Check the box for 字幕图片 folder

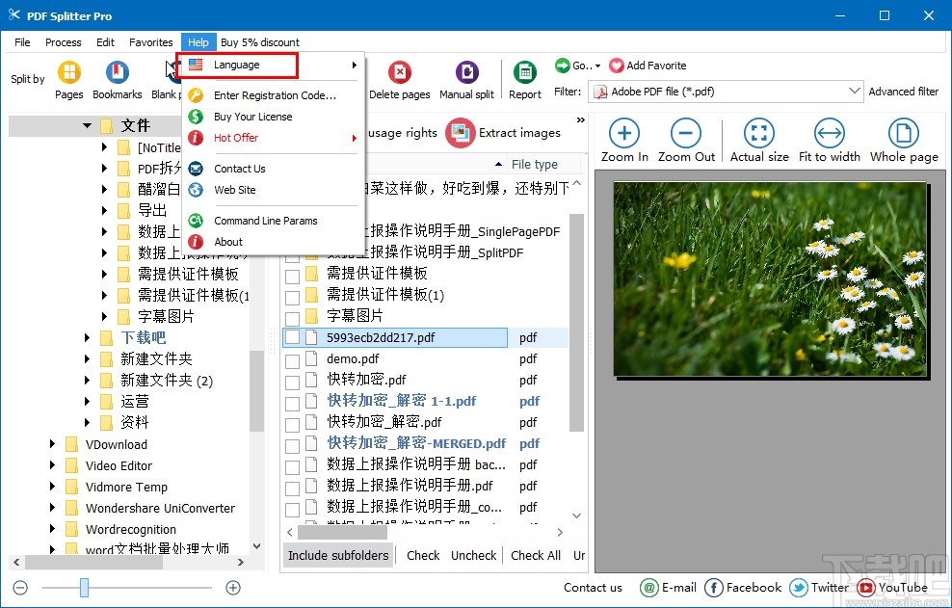click(293, 318)
